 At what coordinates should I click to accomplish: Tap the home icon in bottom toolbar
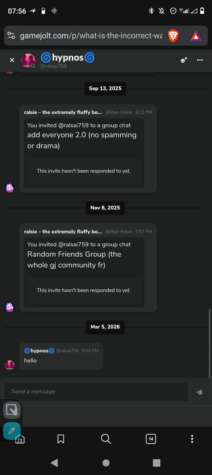pos(20,439)
